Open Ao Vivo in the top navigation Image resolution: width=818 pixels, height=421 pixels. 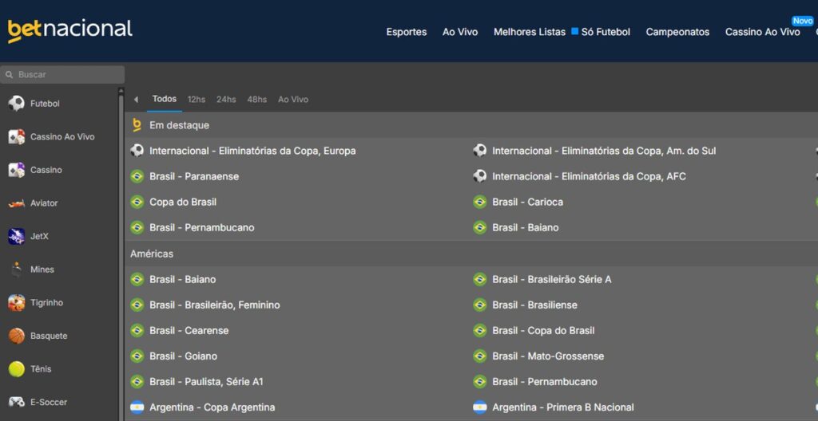(460, 32)
